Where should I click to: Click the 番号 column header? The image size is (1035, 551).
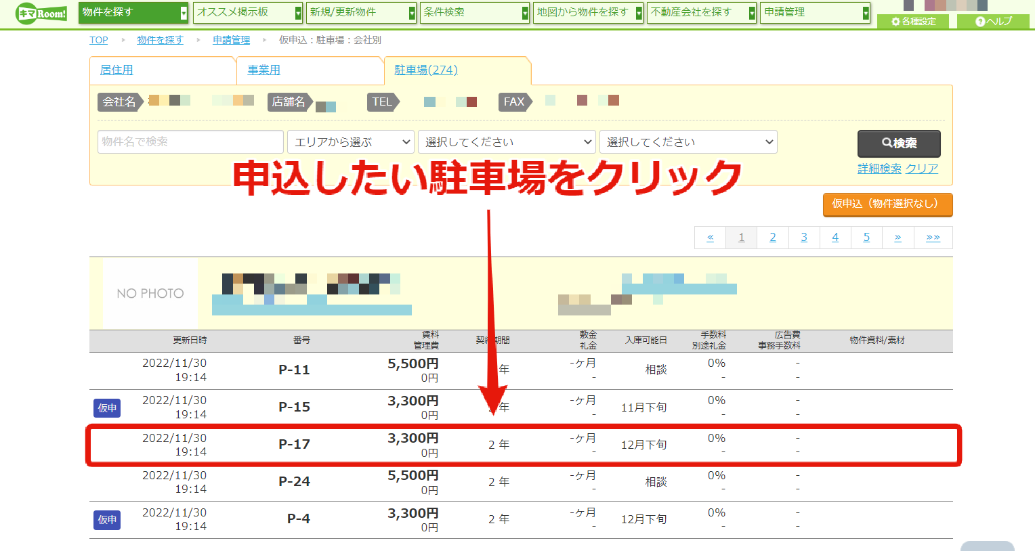coord(301,340)
